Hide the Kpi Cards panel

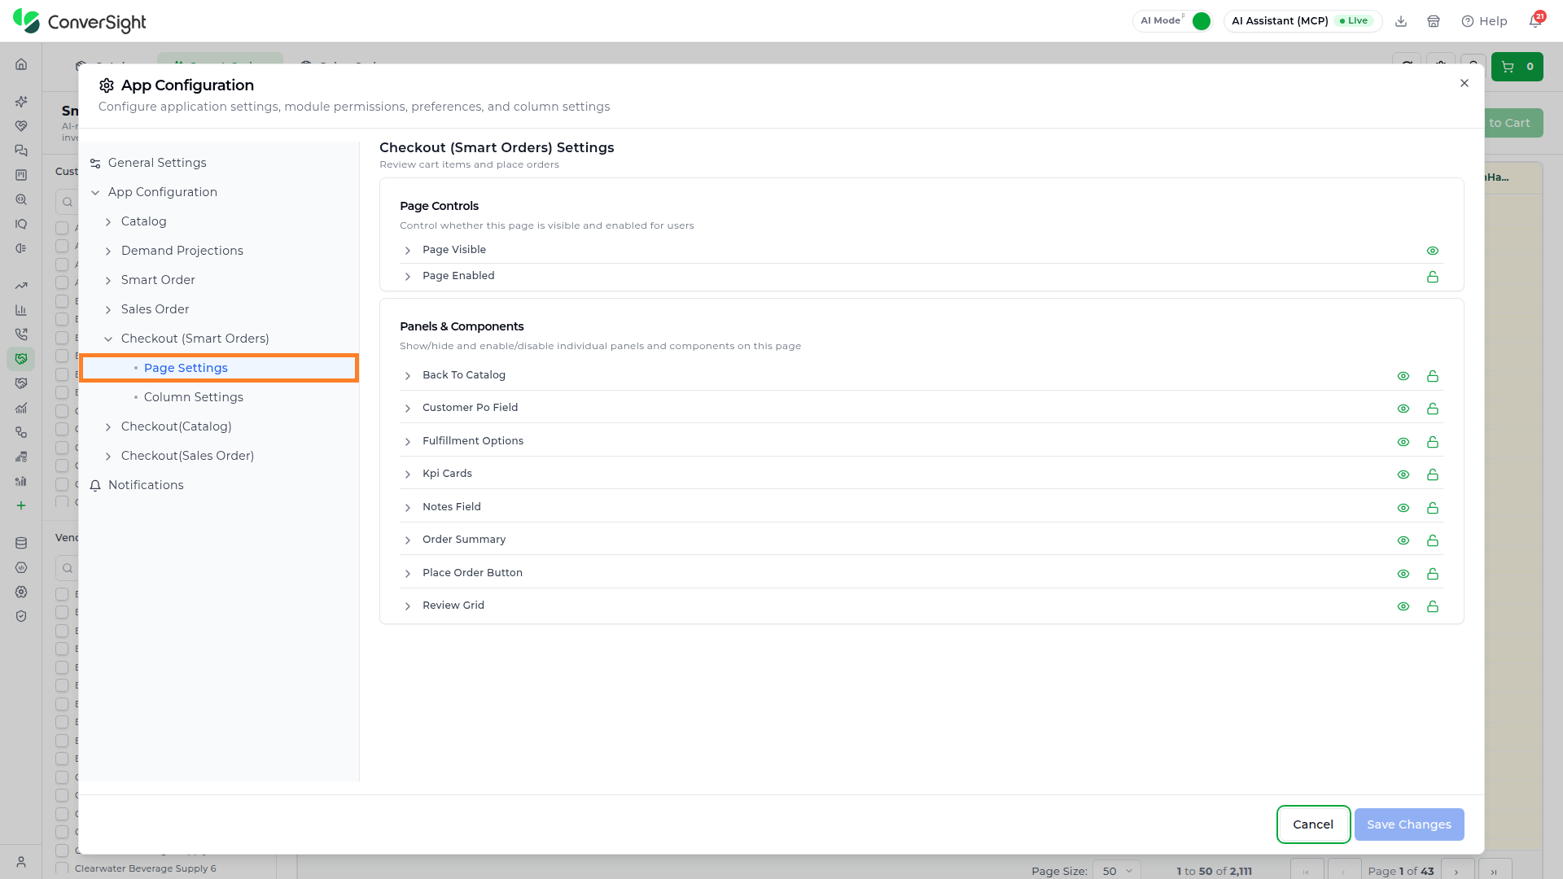1403,474
